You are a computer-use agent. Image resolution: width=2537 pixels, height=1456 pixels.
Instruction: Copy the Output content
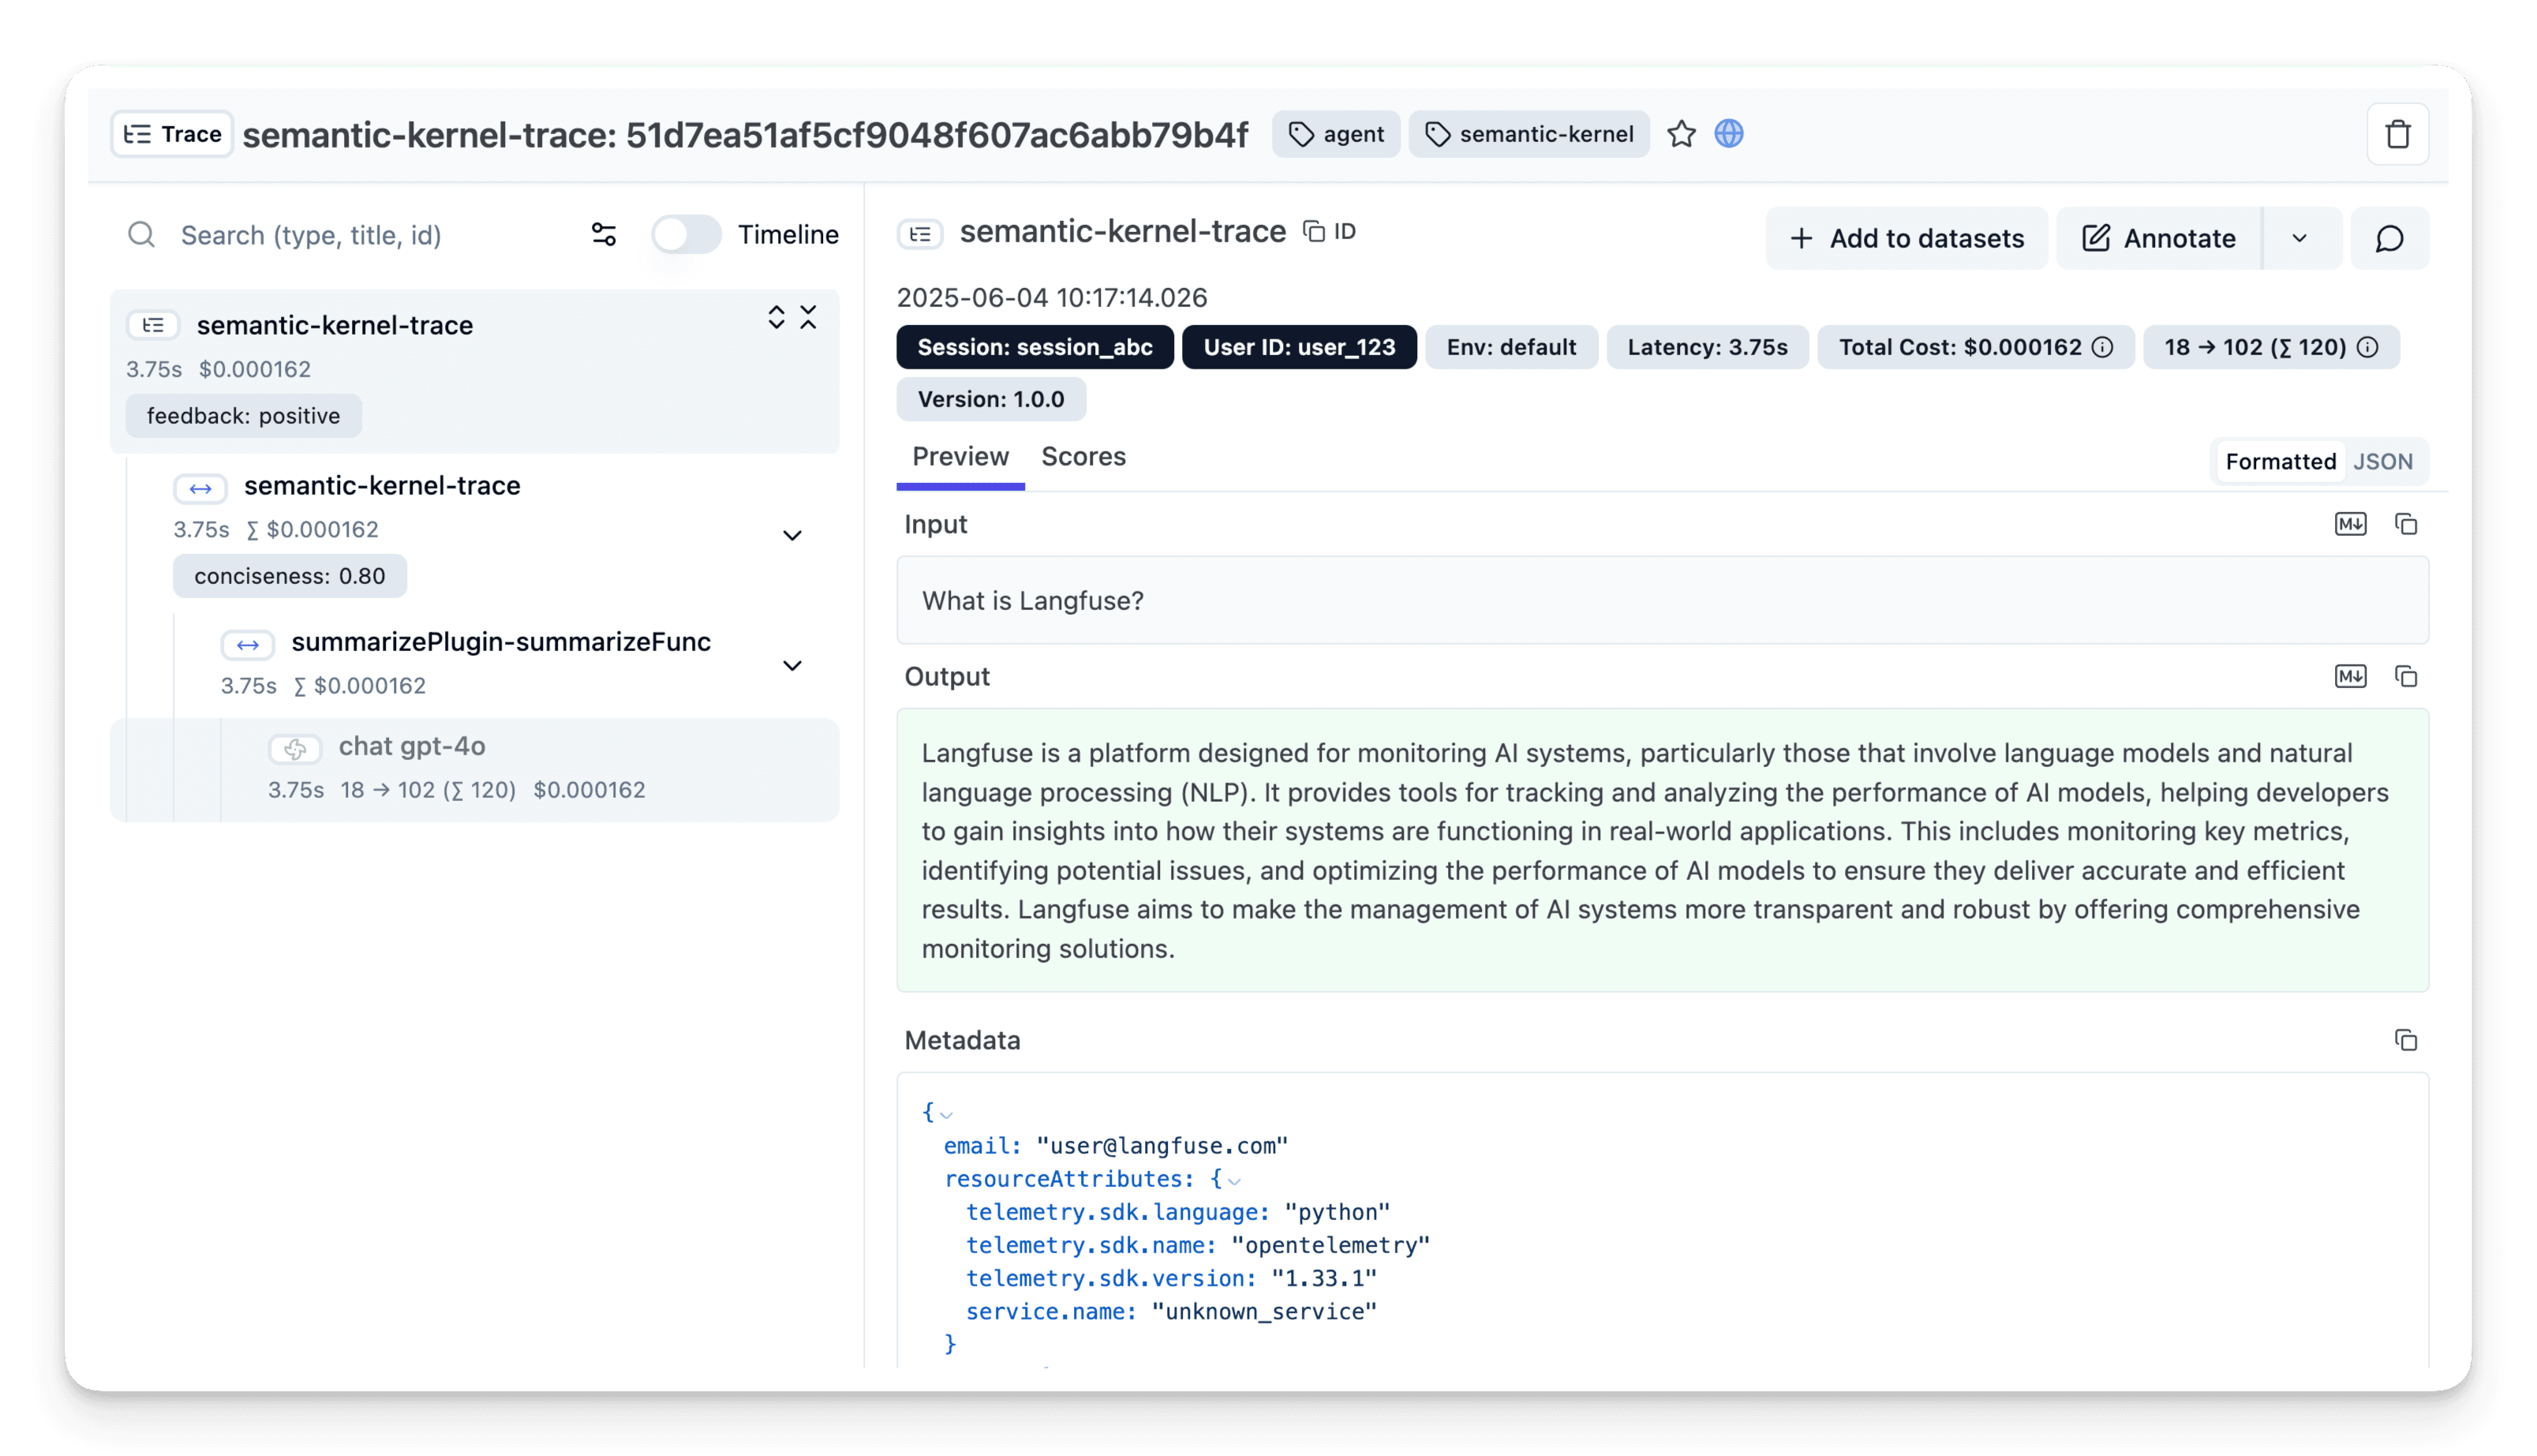pyautogui.click(x=2406, y=676)
